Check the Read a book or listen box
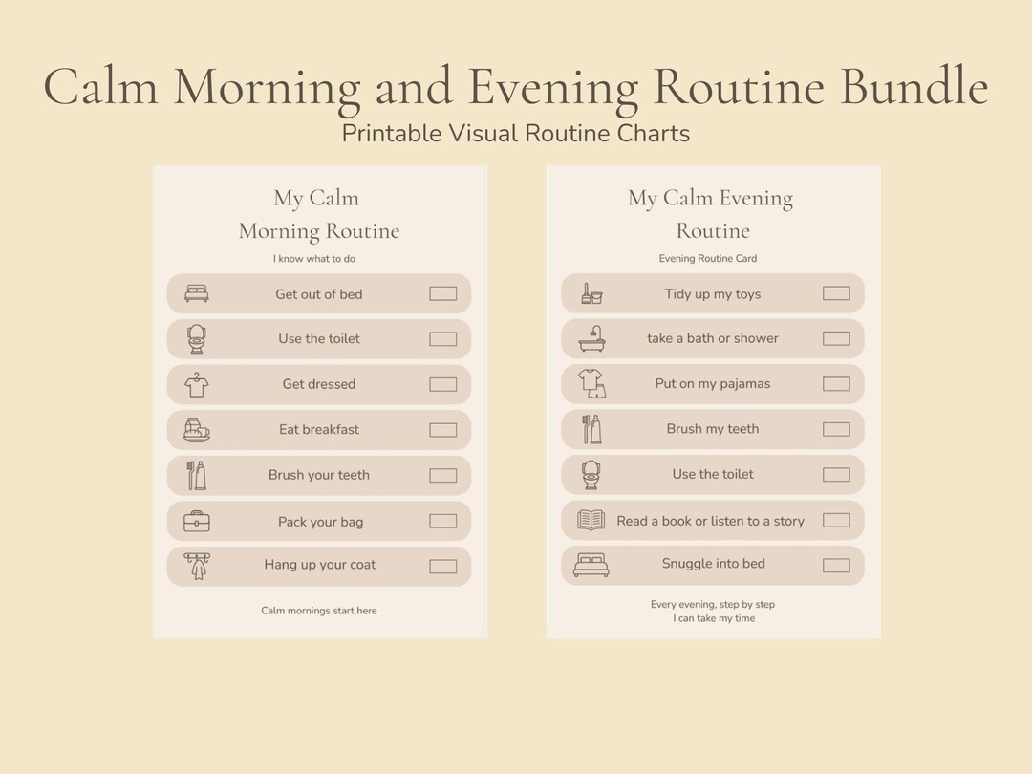 coord(836,520)
